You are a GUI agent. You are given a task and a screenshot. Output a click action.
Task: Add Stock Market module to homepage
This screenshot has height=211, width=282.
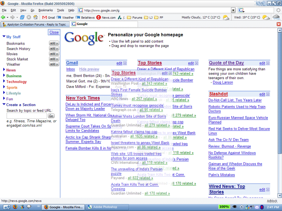click(54, 59)
